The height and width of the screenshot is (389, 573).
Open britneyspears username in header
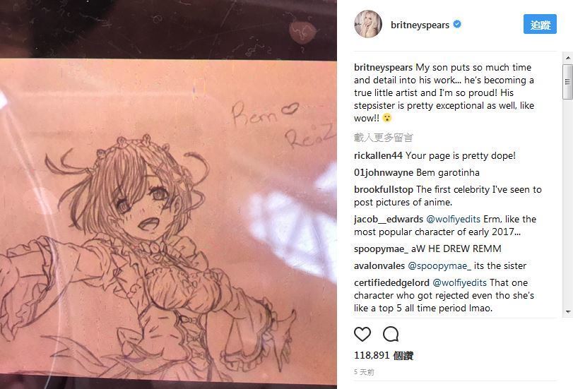420,25
